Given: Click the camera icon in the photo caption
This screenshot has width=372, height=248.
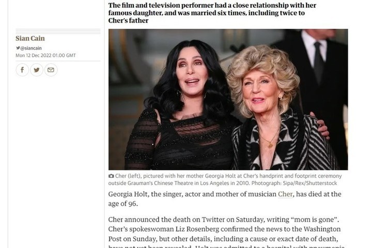Looking at the screenshot, I should click(111, 176).
